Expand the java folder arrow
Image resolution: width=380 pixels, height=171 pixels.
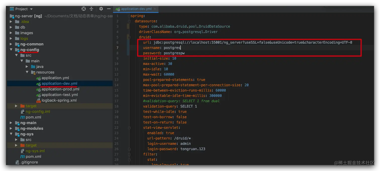27,67
